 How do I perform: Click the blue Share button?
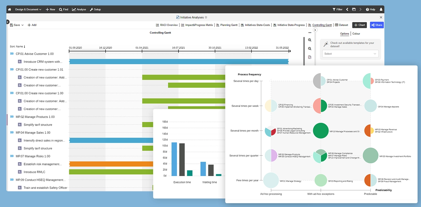(x=377, y=25)
